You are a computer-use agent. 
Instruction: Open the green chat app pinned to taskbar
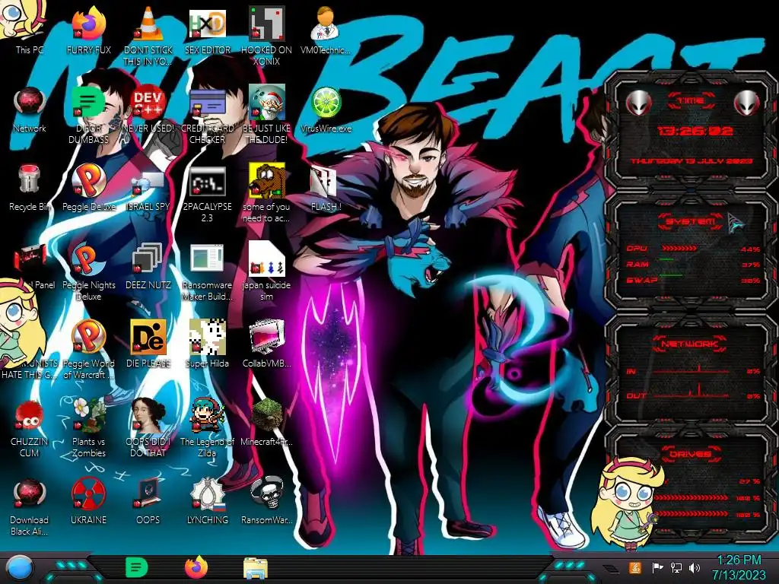click(137, 568)
